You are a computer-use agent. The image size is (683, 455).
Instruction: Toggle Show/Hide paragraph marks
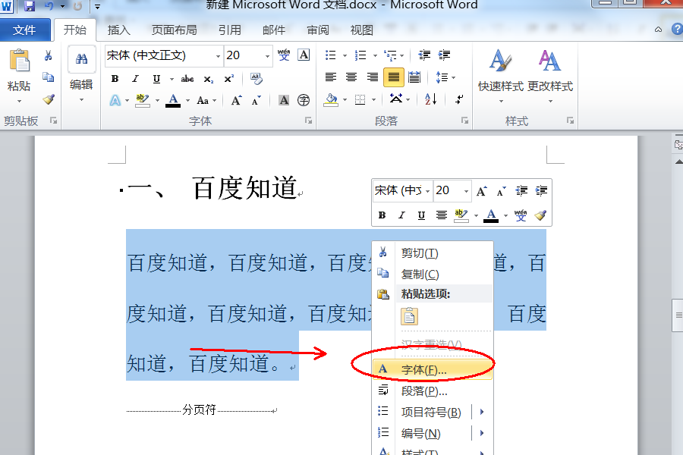click(458, 99)
